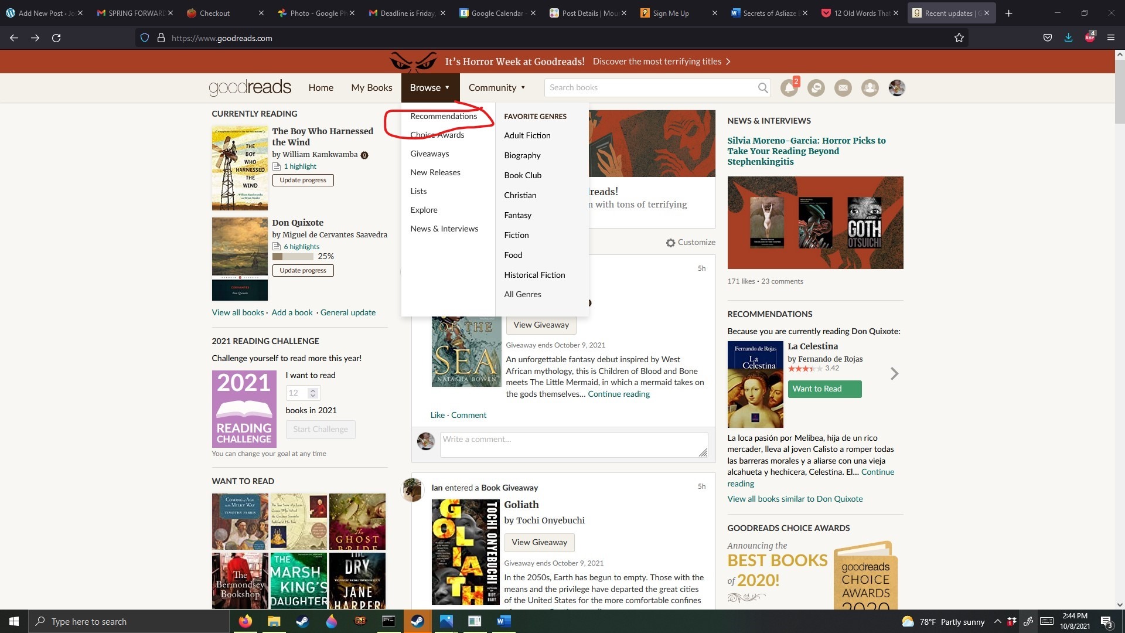Image resolution: width=1125 pixels, height=633 pixels.
Task: Click the Customize gear icon
Action: [x=670, y=243]
